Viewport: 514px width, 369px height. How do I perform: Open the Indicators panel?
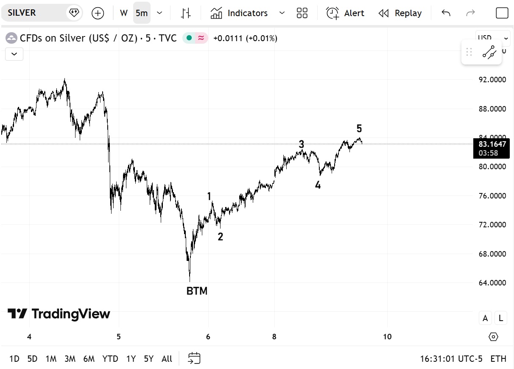tap(240, 13)
